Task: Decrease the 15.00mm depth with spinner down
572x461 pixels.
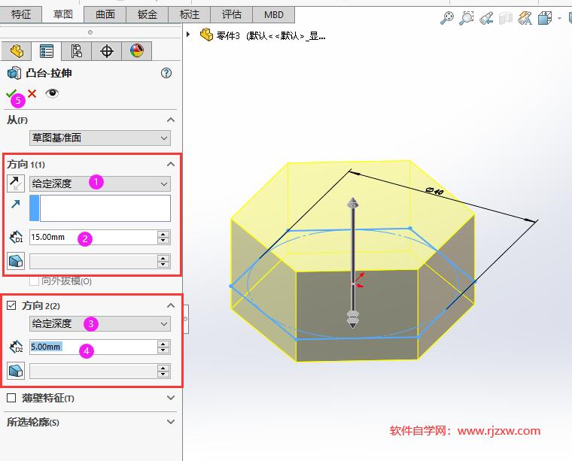Action: coord(163,241)
